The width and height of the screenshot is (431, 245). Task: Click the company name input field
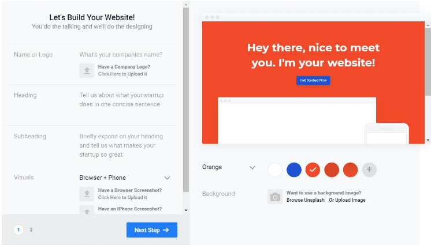point(121,55)
